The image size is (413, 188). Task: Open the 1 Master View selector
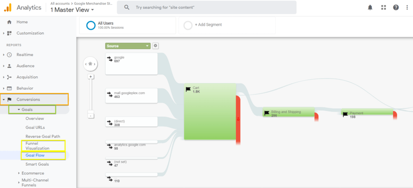[72, 10]
